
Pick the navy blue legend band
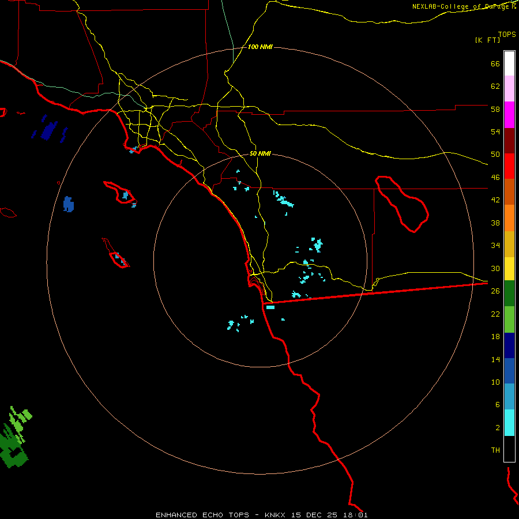pos(509,345)
